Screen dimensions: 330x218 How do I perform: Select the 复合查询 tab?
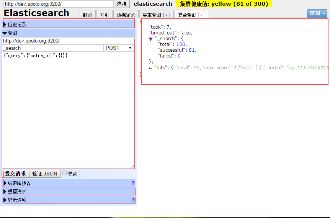(187, 15)
